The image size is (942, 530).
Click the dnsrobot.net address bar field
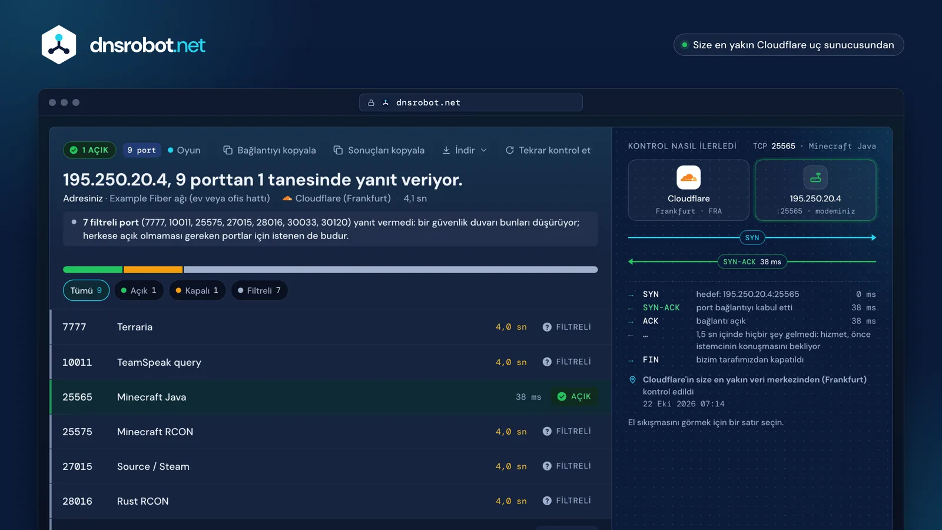[x=471, y=102]
